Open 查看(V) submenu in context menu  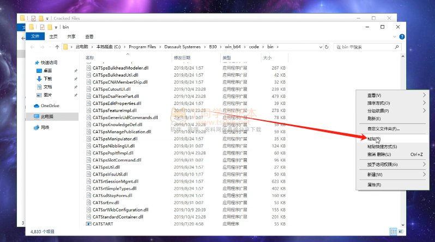(392, 95)
